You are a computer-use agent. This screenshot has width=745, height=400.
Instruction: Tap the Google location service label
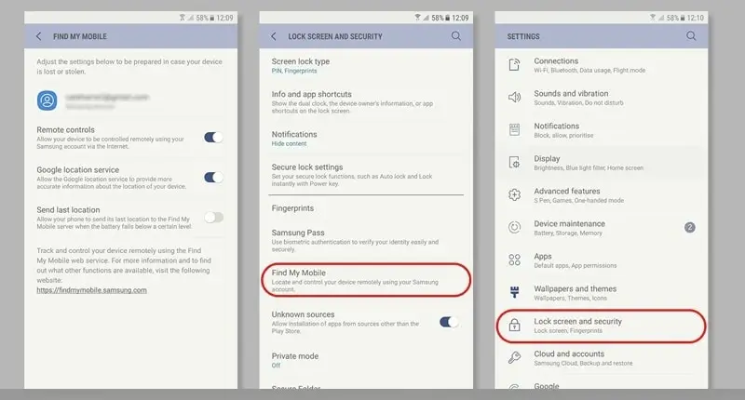(78, 169)
